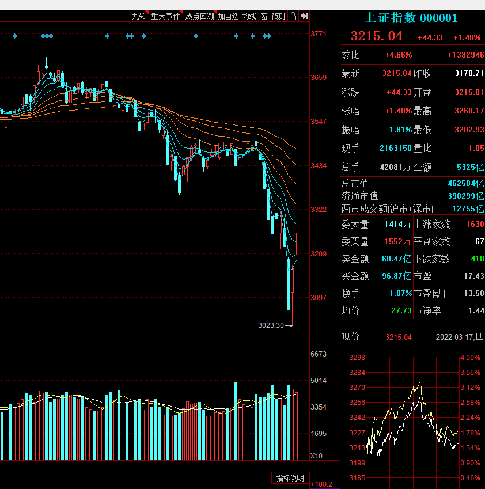
Task: Click the 现手 value 2163150
Action: tap(396, 148)
